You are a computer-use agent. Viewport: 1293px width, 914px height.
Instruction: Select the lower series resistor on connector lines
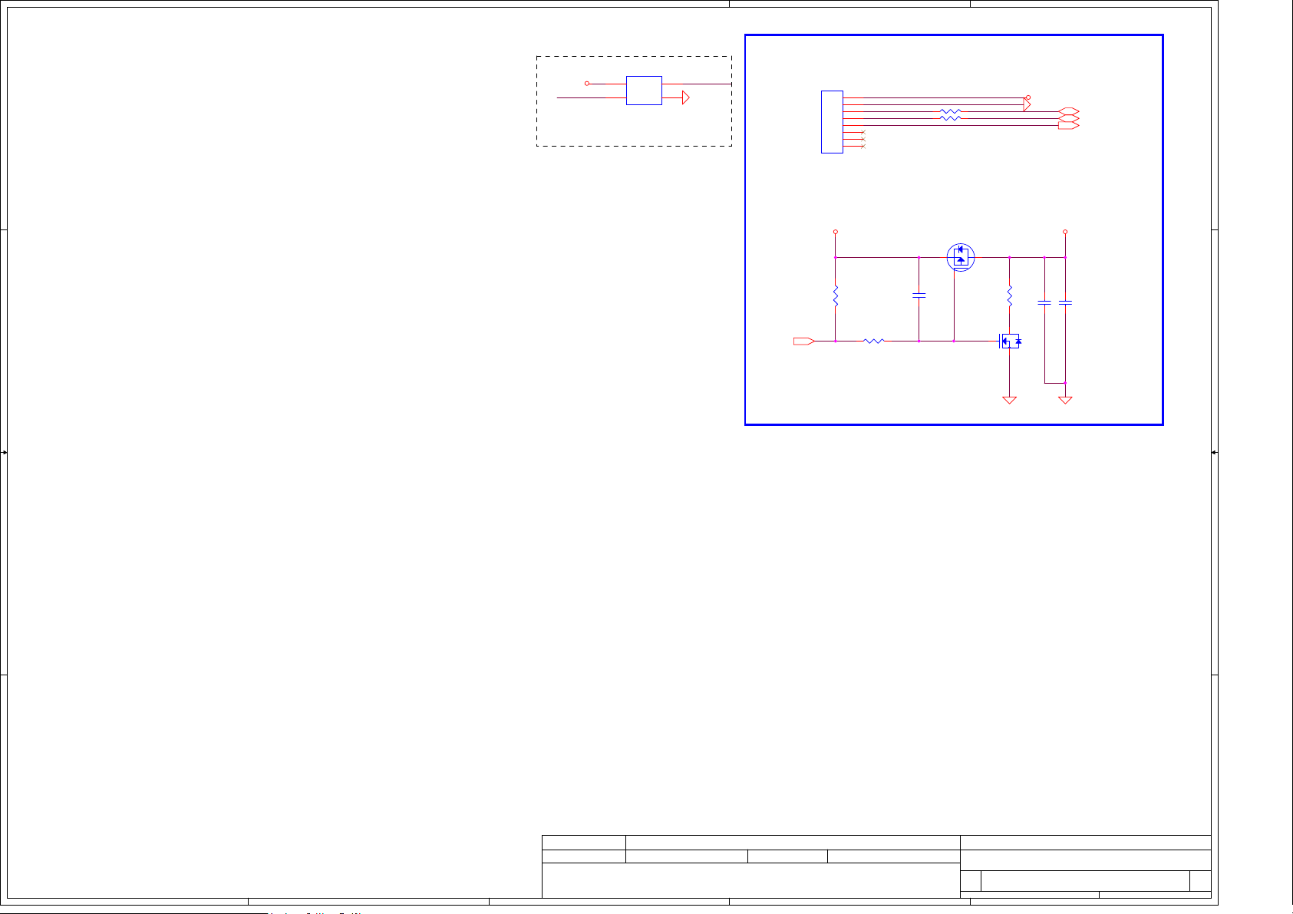[950, 119]
